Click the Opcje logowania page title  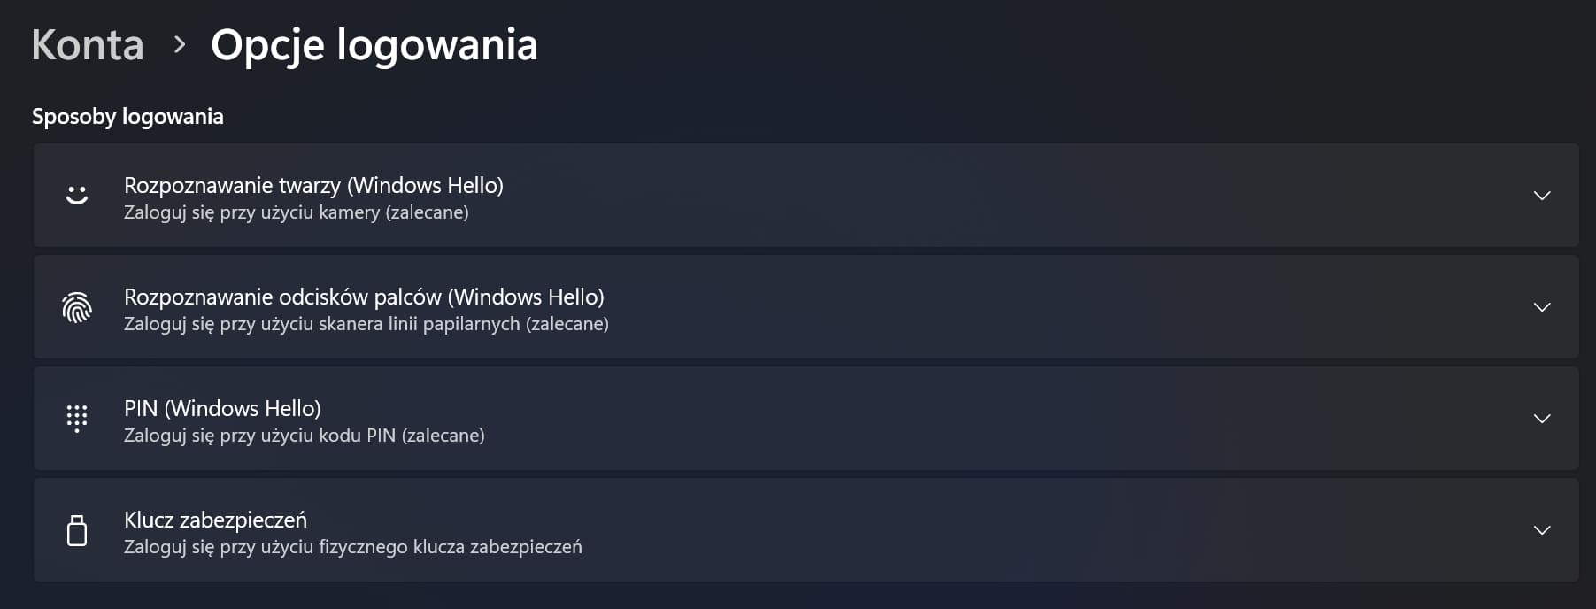(374, 46)
